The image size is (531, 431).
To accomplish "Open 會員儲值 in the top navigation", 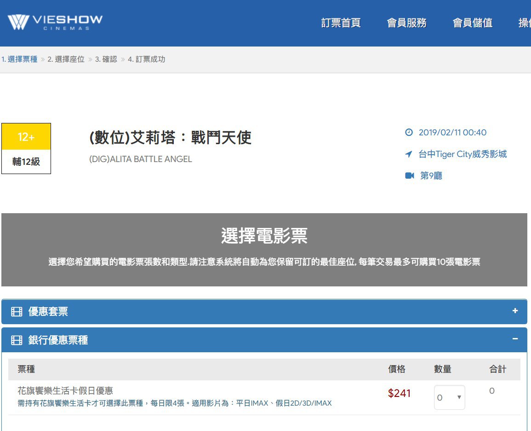I will (x=472, y=23).
